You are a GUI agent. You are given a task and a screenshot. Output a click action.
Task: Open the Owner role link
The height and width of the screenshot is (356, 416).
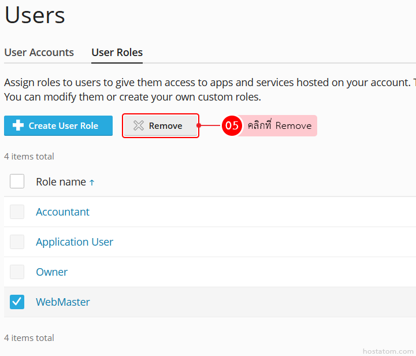[x=51, y=272]
